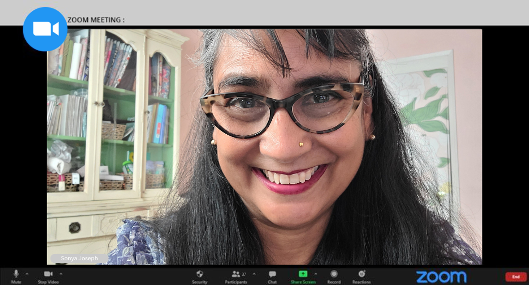
Task: Open video options arrow beside Stop Video
Action: (x=61, y=274)
